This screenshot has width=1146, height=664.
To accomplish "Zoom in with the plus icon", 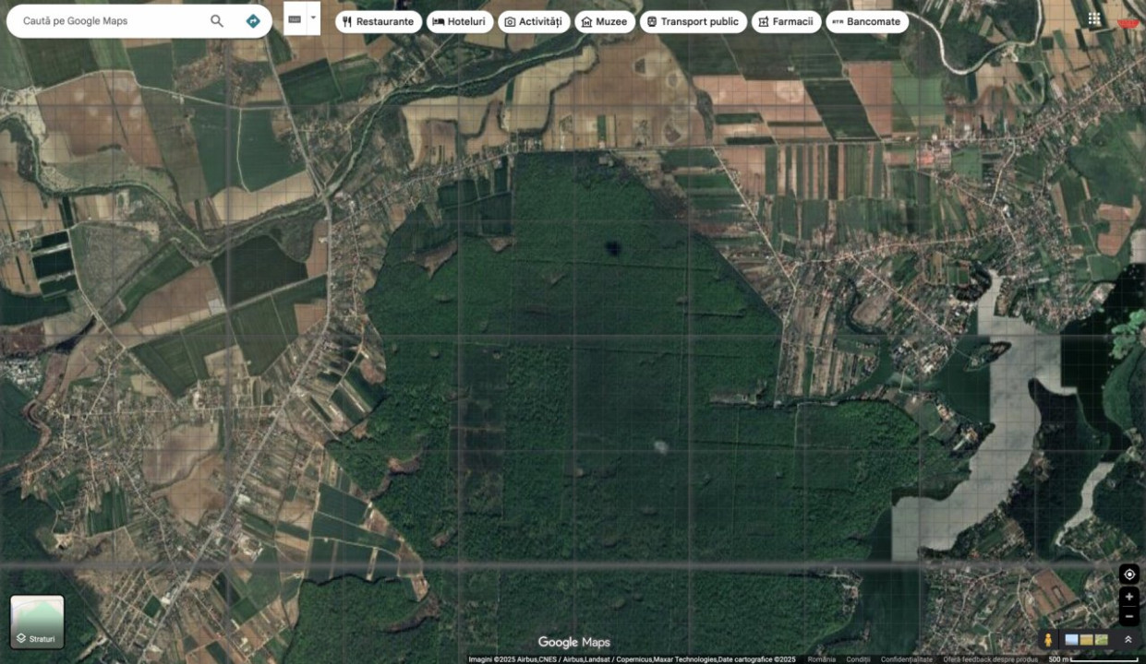I will point(1128,597).
